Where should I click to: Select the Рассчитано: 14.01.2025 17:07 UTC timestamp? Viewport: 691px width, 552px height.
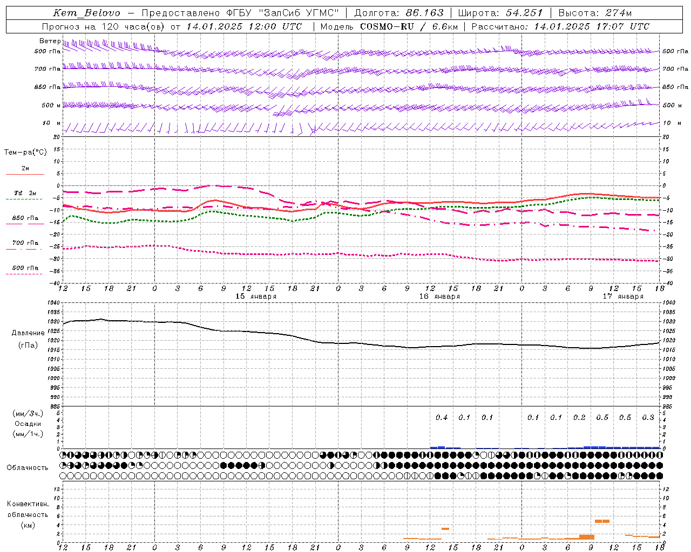(x=560, y=26)
